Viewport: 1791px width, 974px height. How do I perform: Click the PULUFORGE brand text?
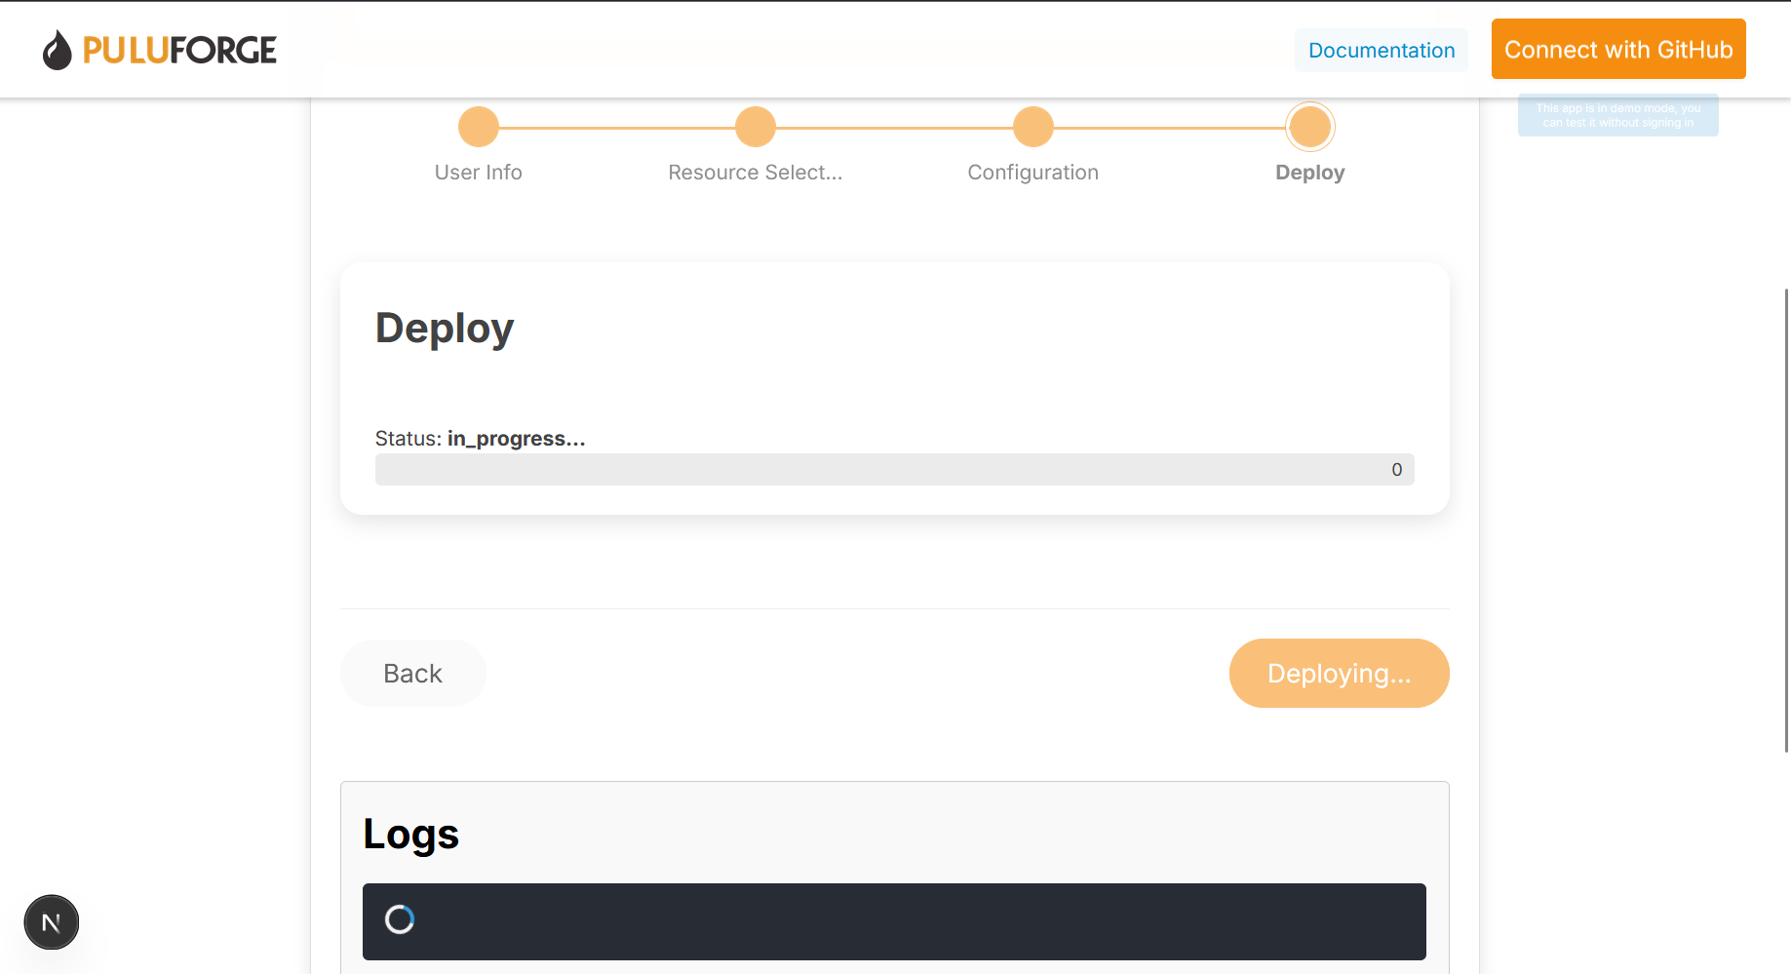[x=179, y=50]
